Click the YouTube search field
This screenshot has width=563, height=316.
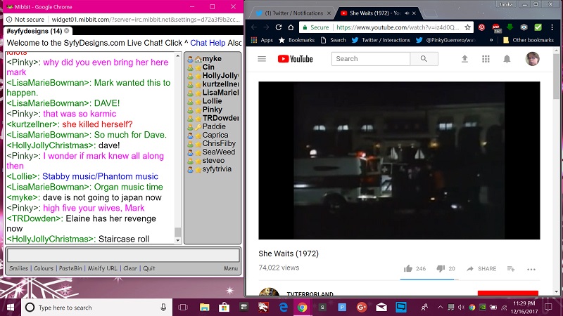pyautogui.click(x=371, y=59)
